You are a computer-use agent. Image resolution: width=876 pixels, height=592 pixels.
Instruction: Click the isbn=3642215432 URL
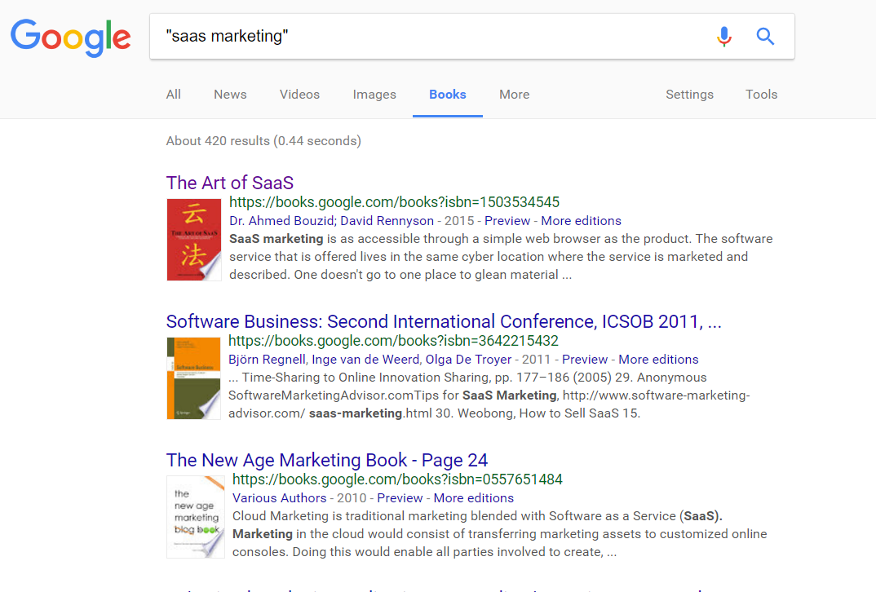[x=393, y=341]
